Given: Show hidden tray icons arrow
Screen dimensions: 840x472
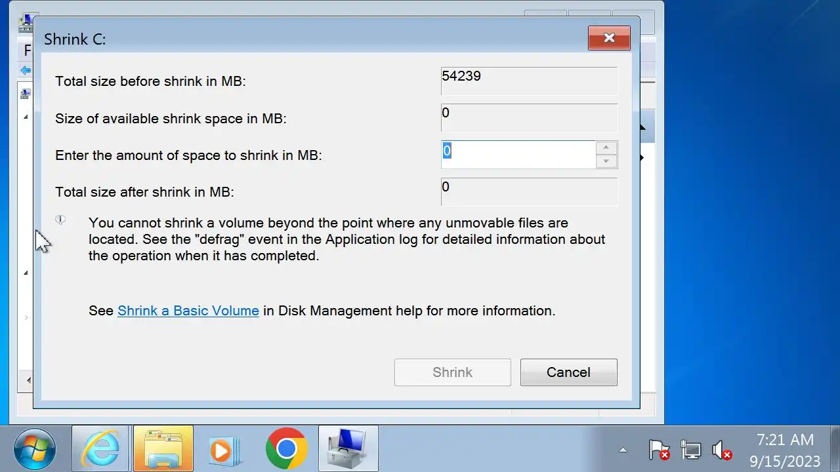Looking at the screenshot, I should pos(623,450).
